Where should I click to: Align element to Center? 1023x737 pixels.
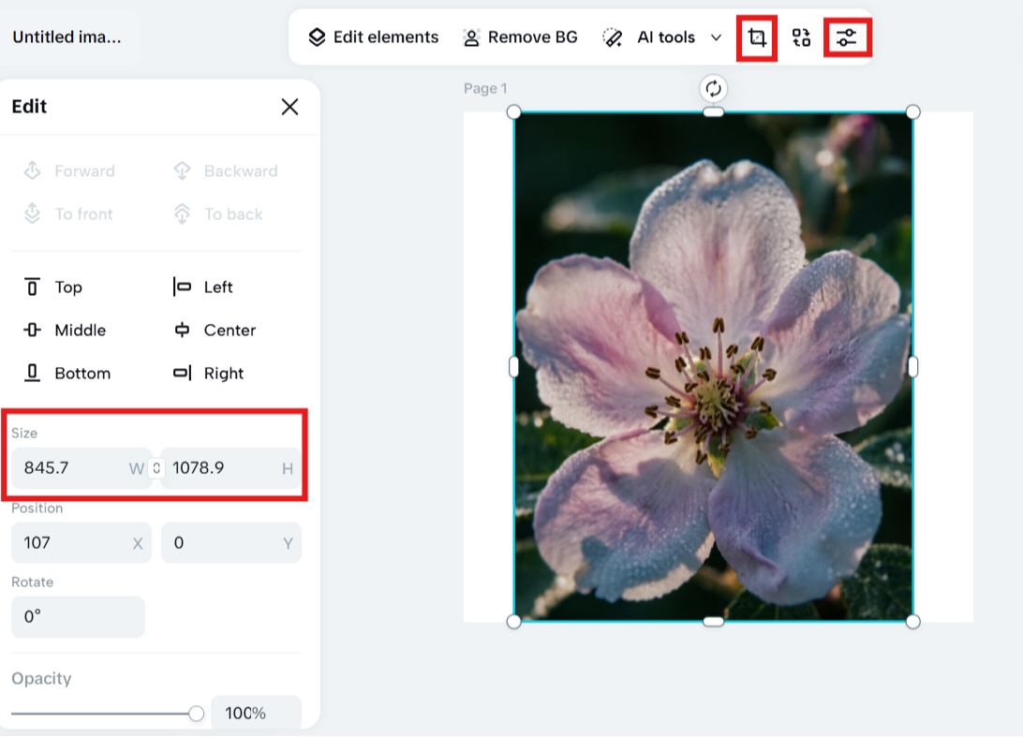coord(215,330)
